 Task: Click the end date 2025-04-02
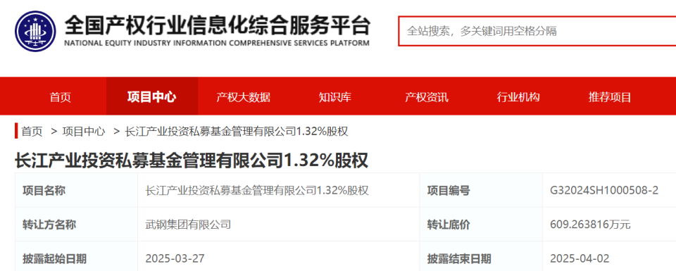point(580,258)
